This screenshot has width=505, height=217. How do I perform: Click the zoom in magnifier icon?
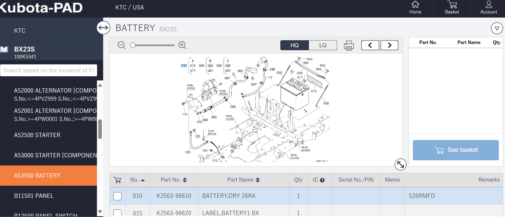pos(182,45)
